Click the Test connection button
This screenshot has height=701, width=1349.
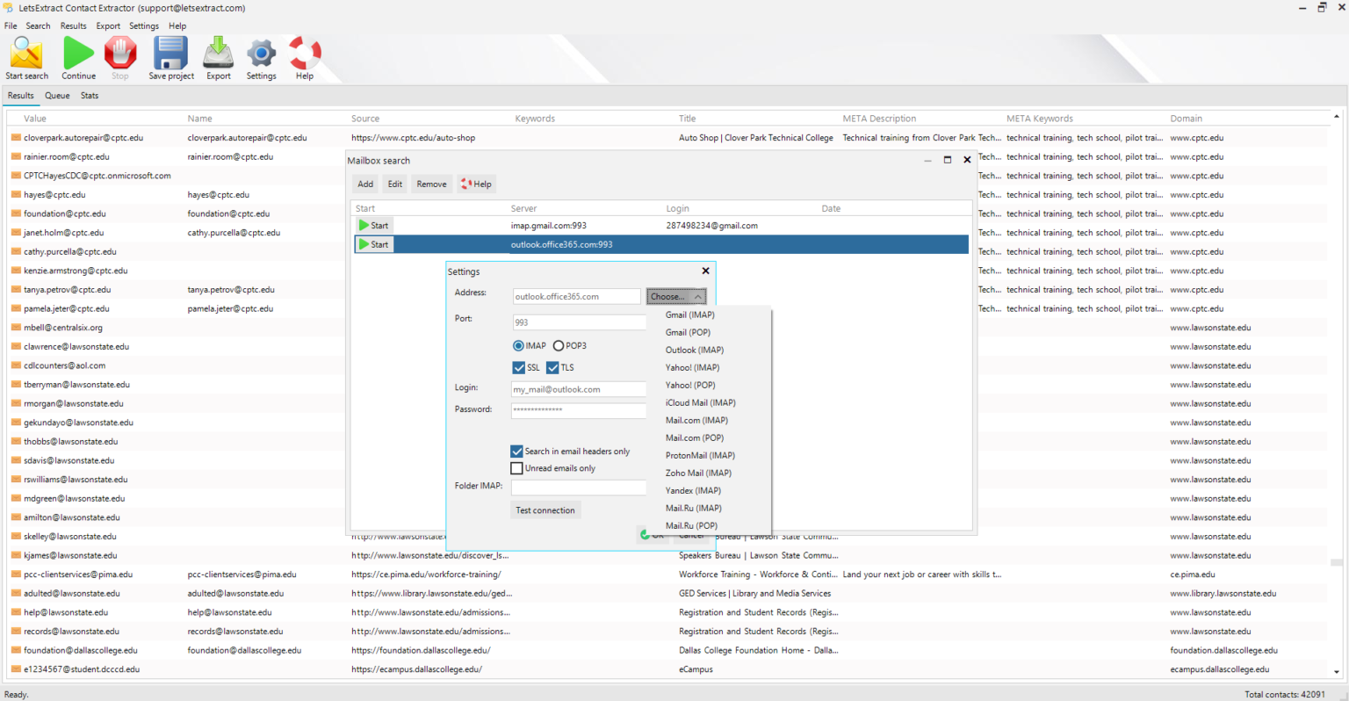pyautogui.click(x=545, y=509)
